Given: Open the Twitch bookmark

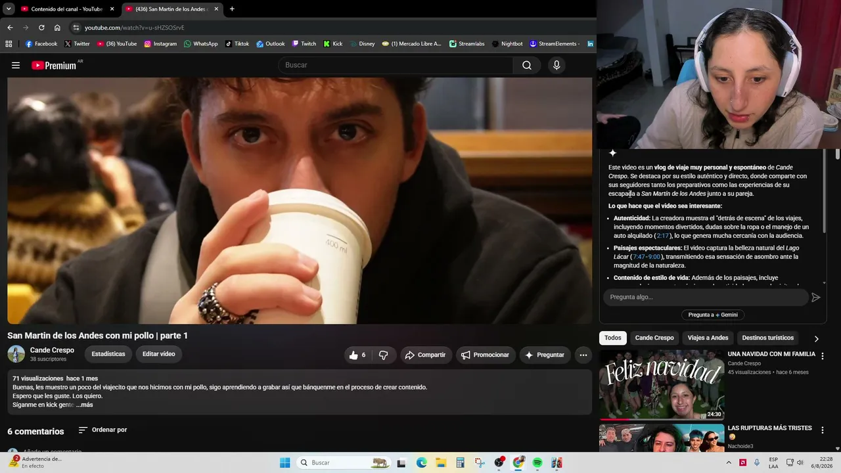Looking at the screenshot, I should click(304, 44).
